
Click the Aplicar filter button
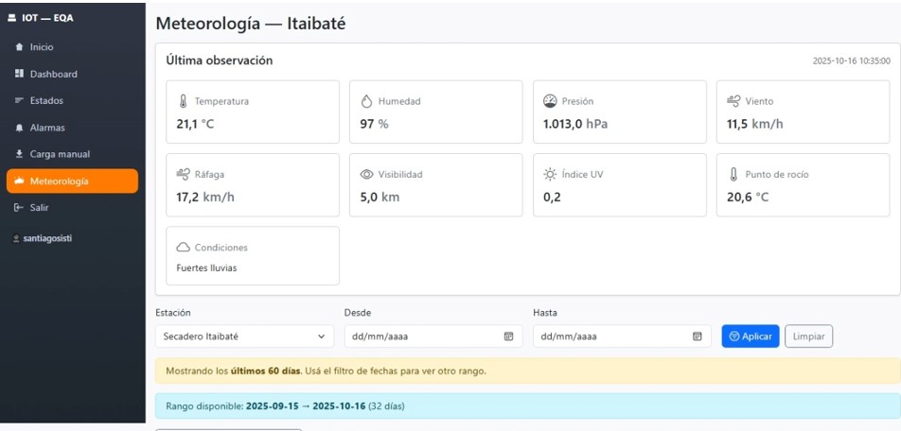(x=751, y=336)
